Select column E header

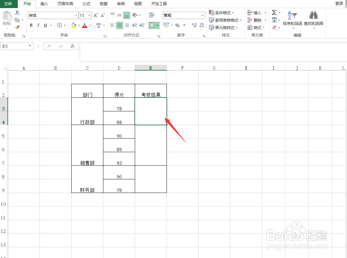pos(151,68)
